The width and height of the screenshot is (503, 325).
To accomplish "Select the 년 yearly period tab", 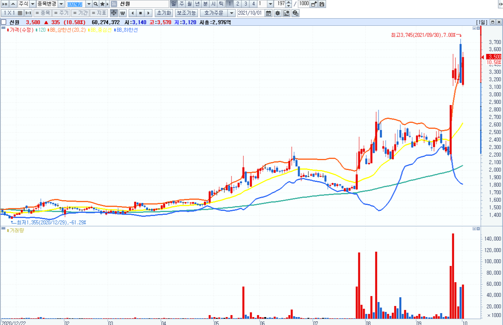I will [197, 4].
